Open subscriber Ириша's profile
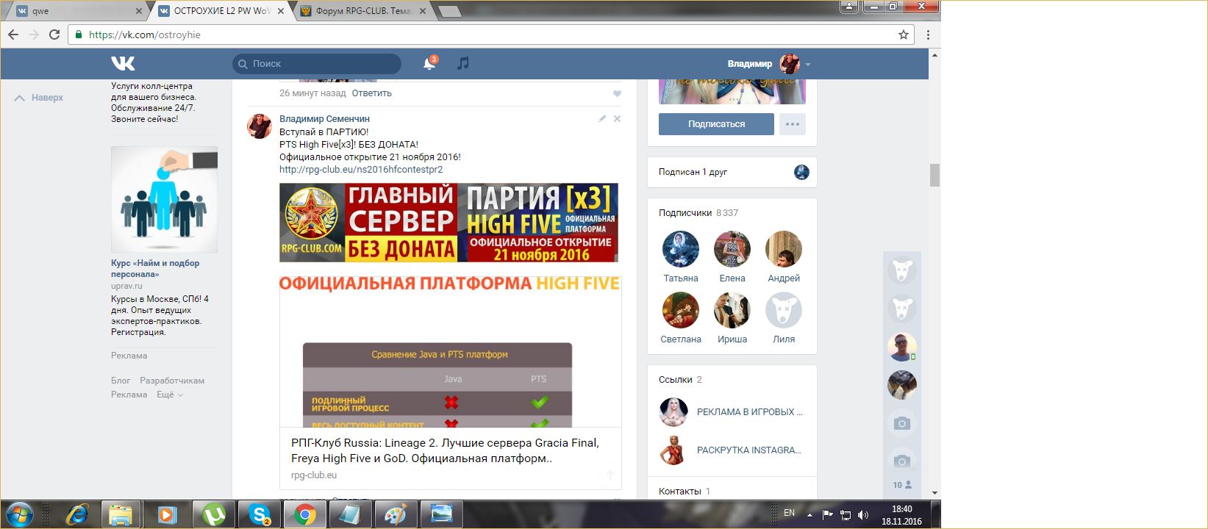 [x=732, y=310]
